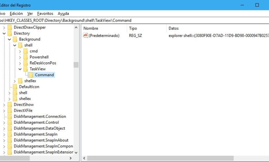Click the DiskManagement.DataObject folder icon
This screenshot has width=269, height=162.
click(x=10, y=128)
